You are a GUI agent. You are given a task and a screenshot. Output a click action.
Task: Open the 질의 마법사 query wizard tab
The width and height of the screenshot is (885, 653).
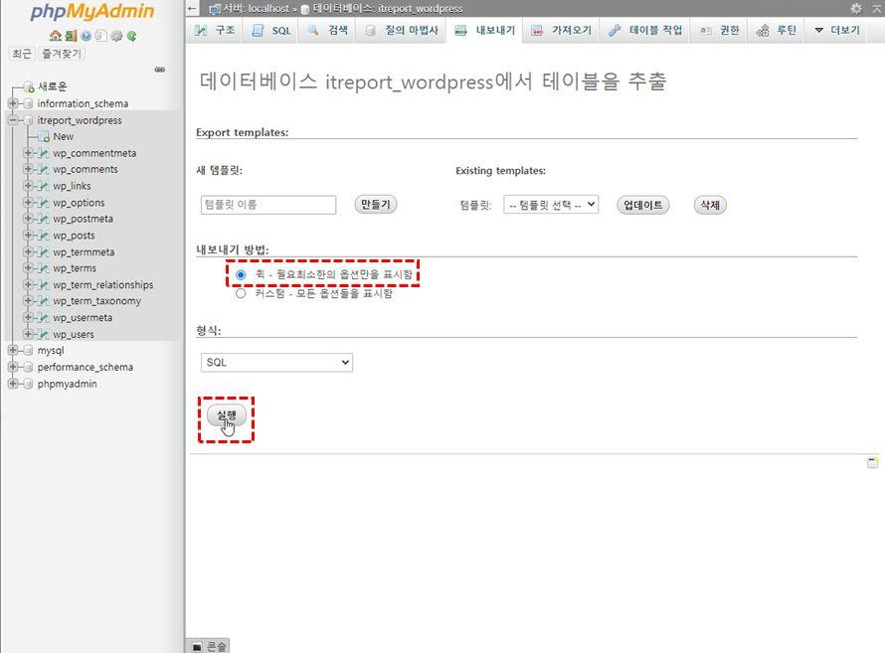[x=402, y=31]
